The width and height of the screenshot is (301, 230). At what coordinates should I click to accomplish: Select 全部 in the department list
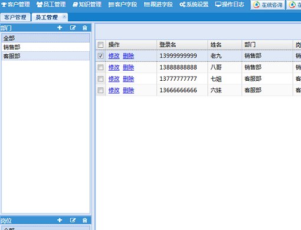pyautogui.click(x=45, y=38)
